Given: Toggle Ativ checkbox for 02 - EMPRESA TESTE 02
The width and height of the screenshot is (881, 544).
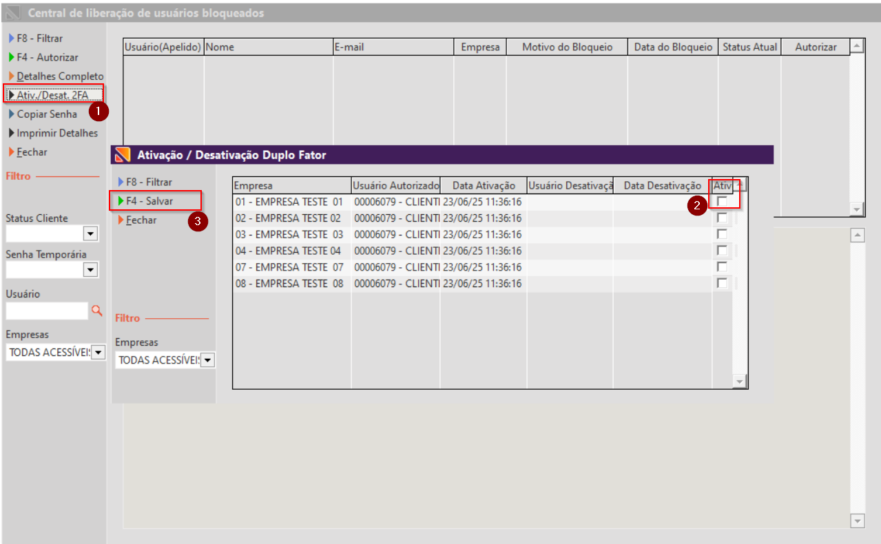Looking at the screenshot, I should coord(722,218).
